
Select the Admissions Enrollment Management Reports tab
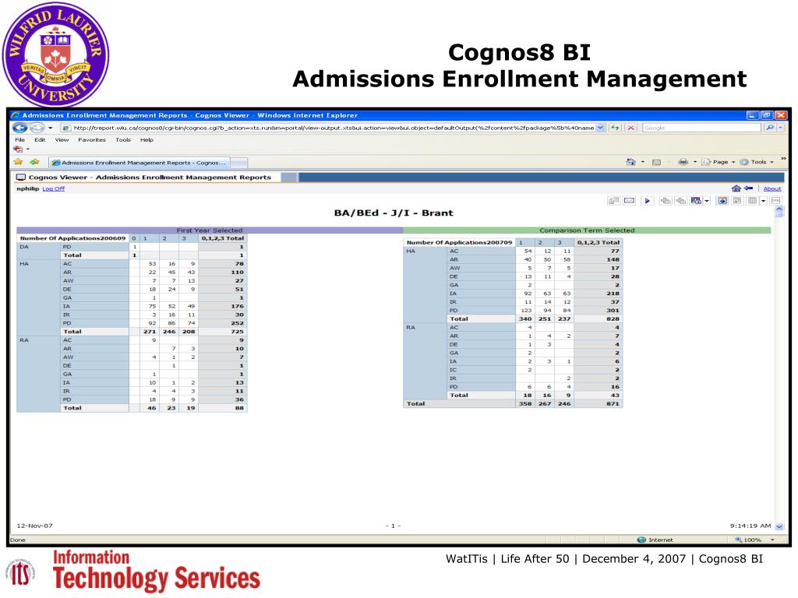point(139,163)
